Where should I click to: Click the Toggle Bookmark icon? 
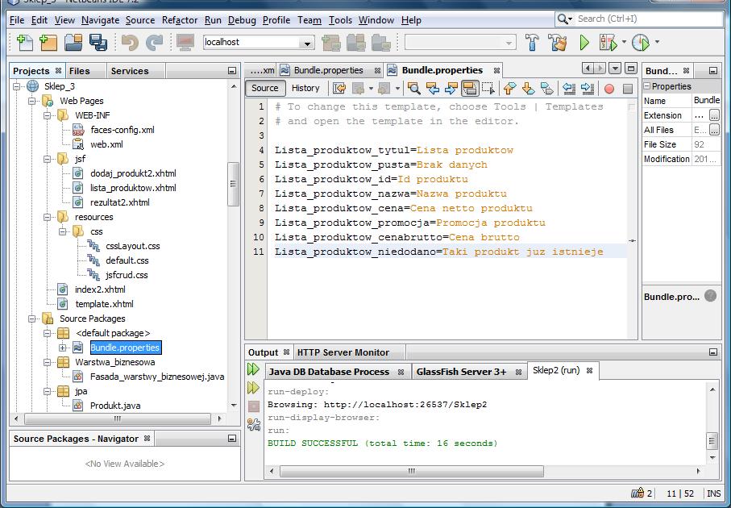coord(547,88)
